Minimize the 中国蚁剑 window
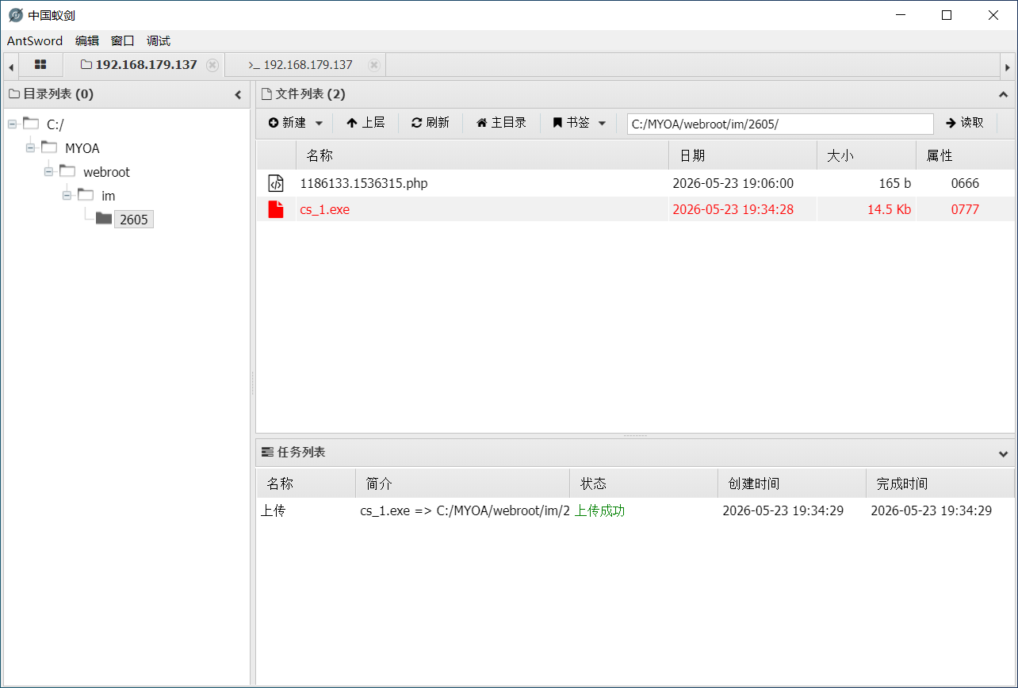This screenshot has height=688, width=1018. pos(900,15)
